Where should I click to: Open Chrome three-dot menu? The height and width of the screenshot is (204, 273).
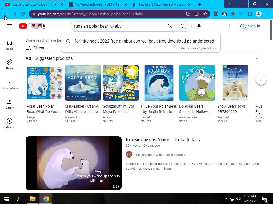267,14
